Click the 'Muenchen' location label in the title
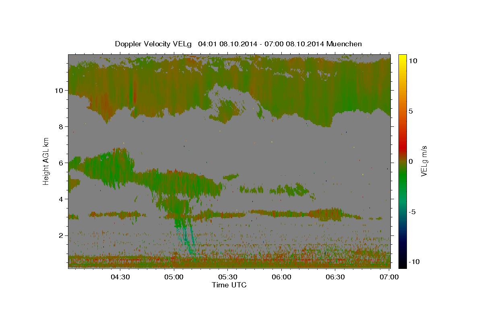Viewport: 483px width, 322px height. [344, 44]
